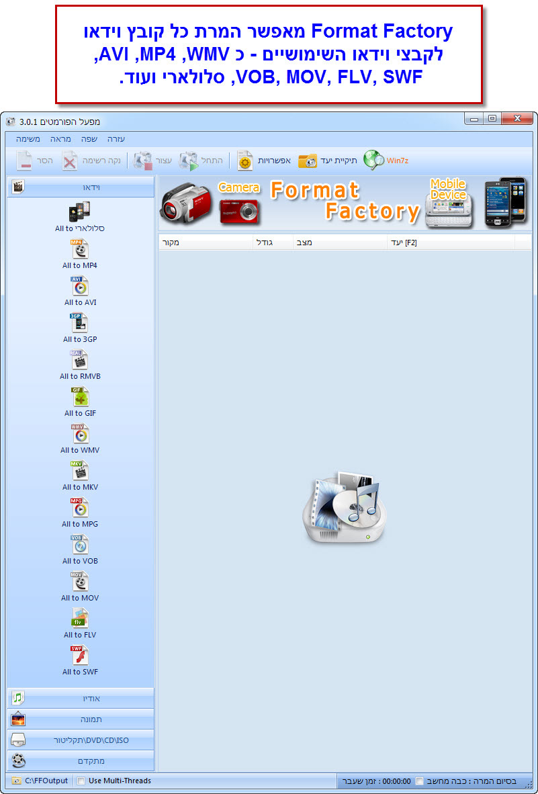
Task: Click the Win7z toolbar icon
Action: coord(374,160)
